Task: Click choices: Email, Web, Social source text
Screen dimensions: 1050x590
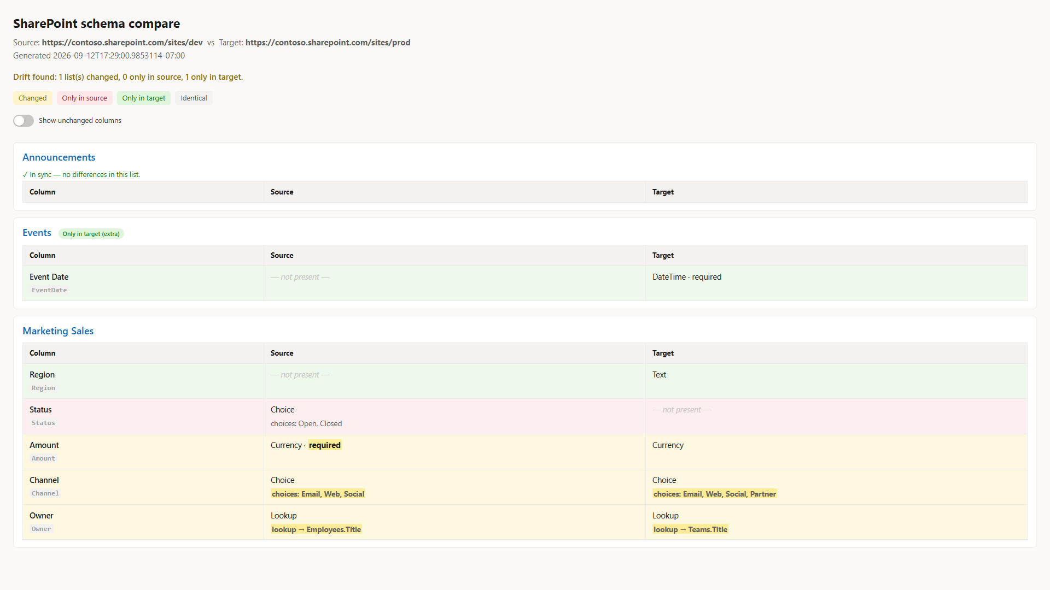Action: [x=318, y=494]
